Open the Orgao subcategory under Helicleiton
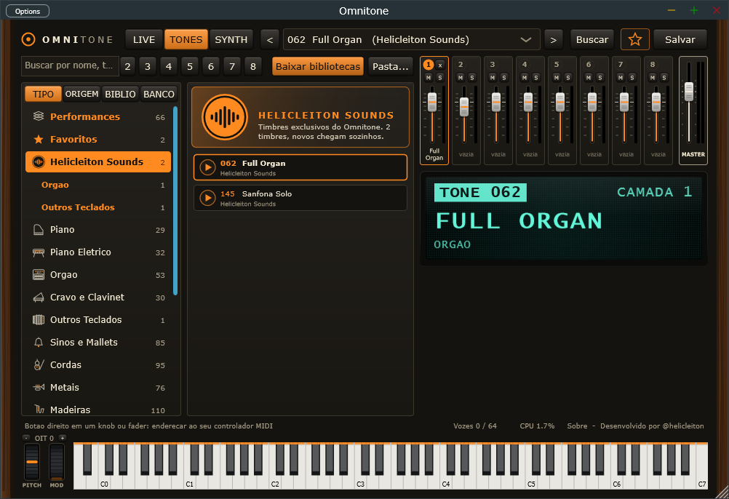 point(98,185)
